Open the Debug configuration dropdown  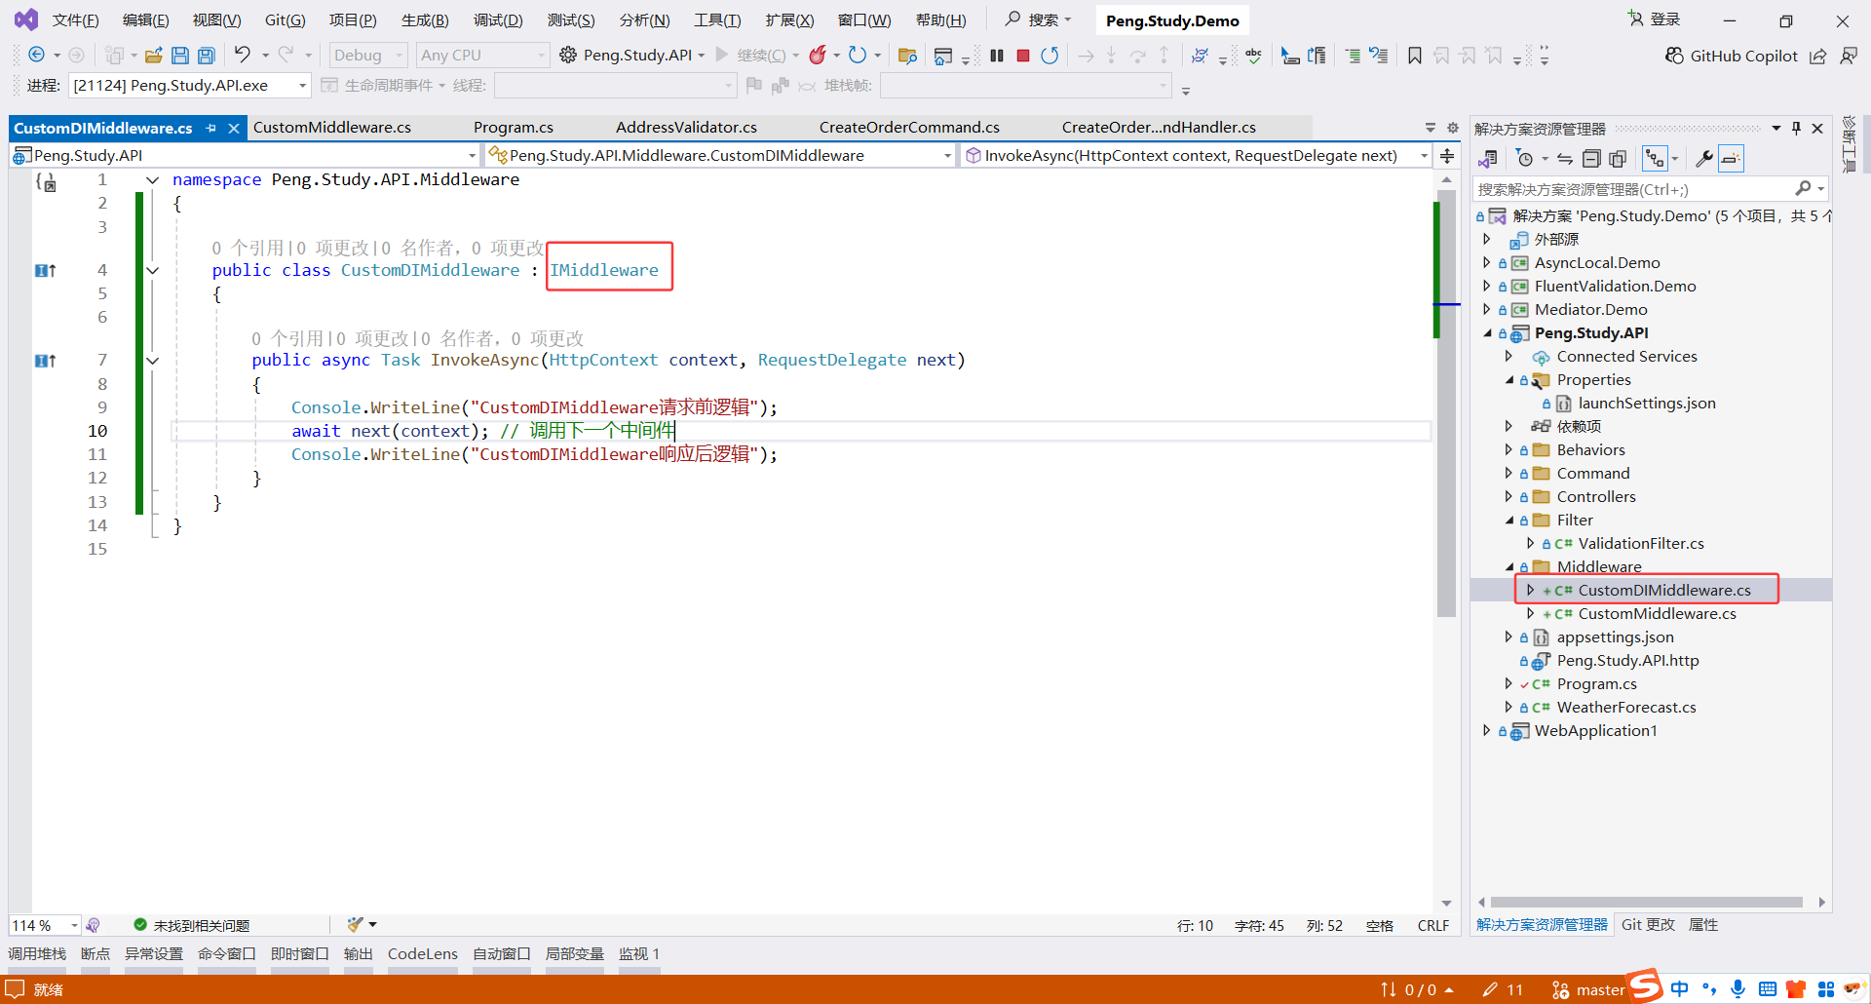[x=367, y=56]
